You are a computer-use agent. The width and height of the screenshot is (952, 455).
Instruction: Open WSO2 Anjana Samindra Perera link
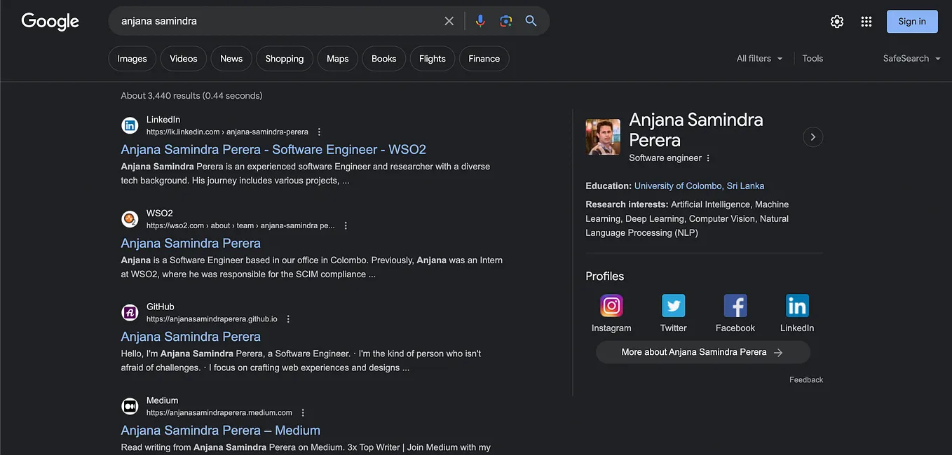pos(191,244)
